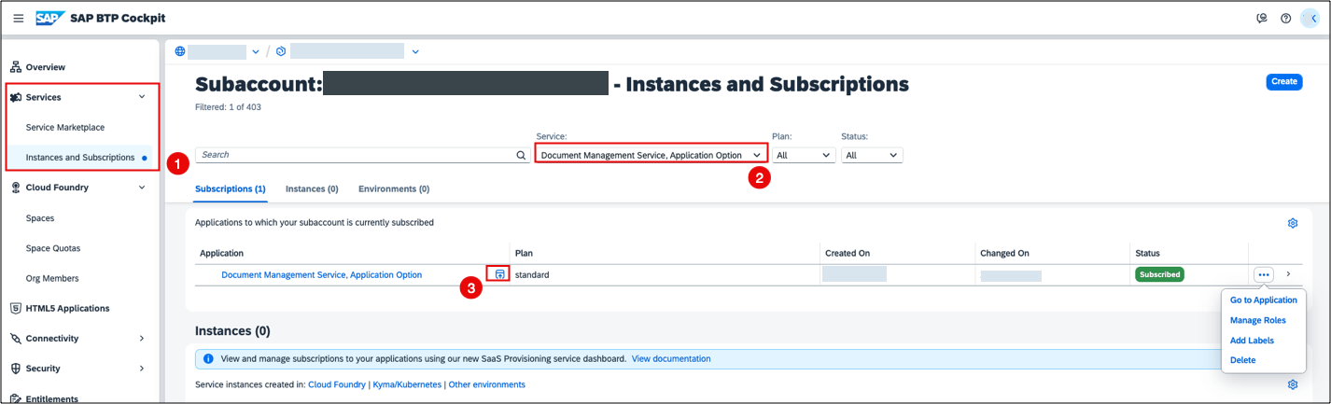Click the go-to-application icon in the subscription row
The image size is (1331, 404).
[x=501, y=274]
